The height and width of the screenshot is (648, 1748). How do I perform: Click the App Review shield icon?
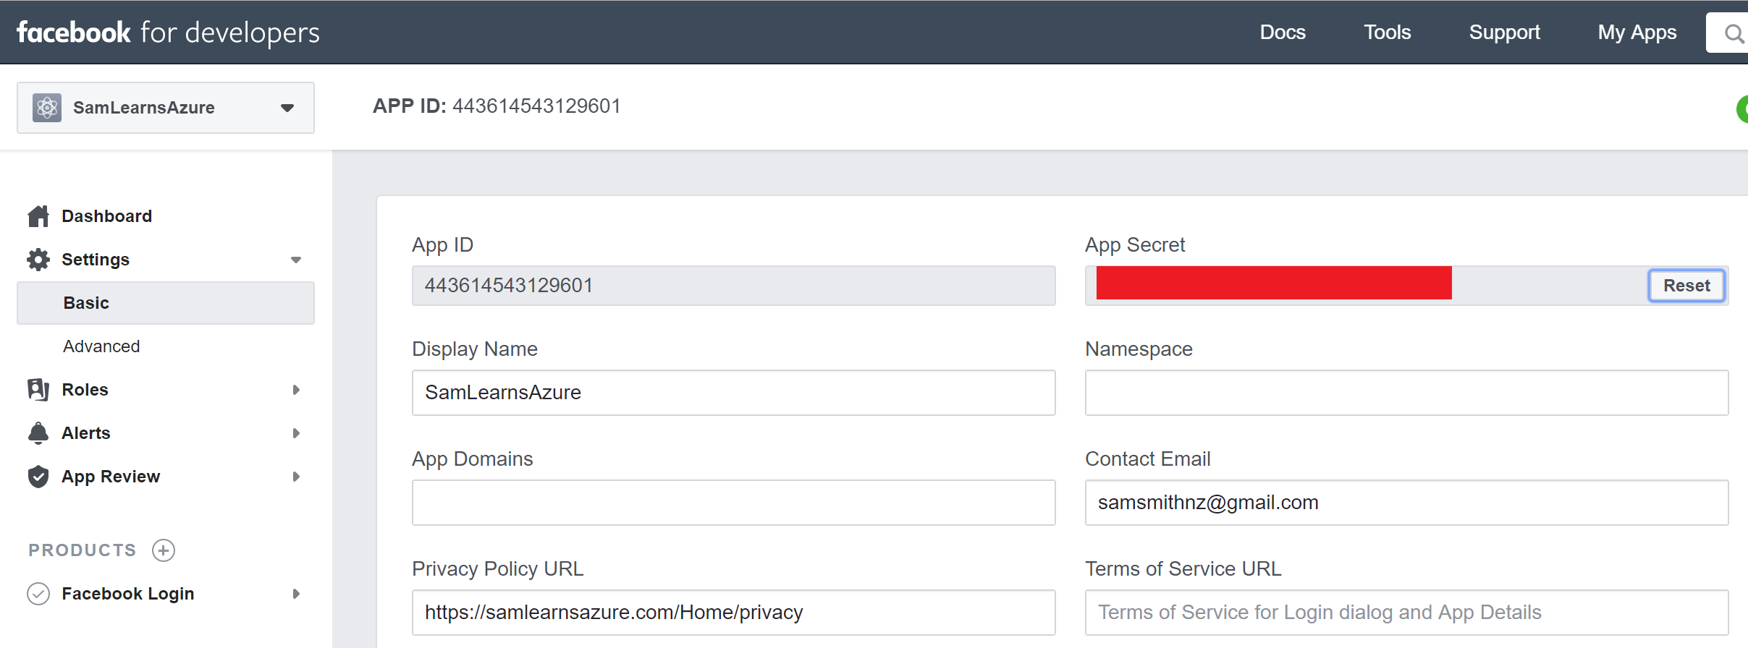point(38,477)
